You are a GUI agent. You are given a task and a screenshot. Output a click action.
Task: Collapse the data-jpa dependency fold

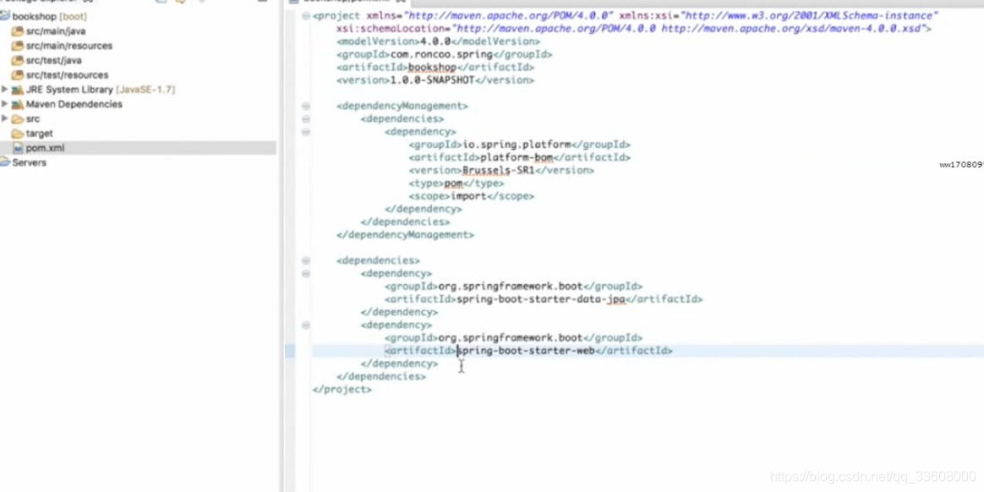point(306,274)
